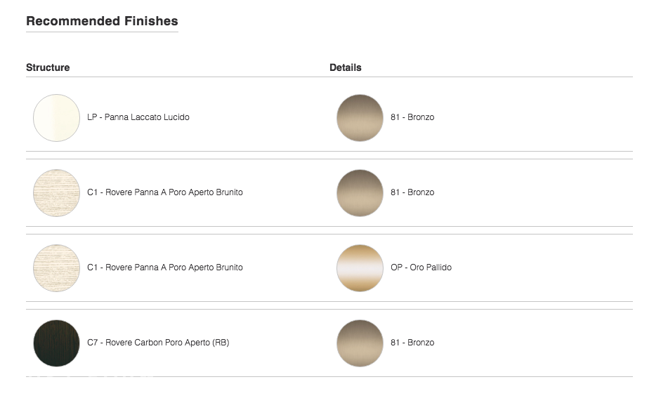
Task: Click the OP - Oro Pallido label
Action: [421, 267]
